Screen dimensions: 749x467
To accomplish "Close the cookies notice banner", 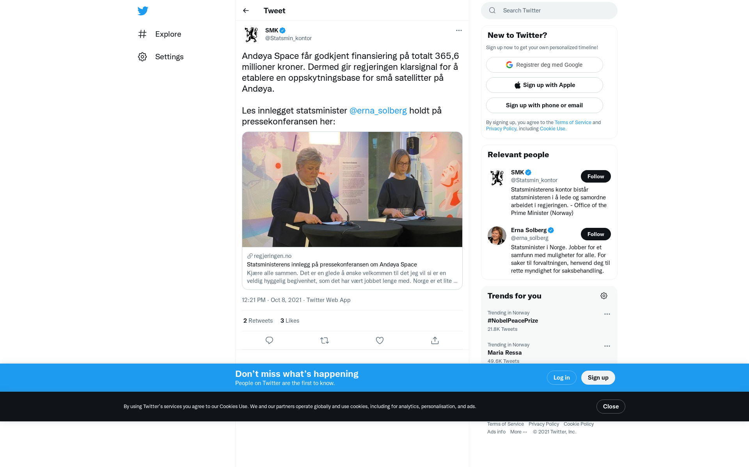I will tap(611, 407).
